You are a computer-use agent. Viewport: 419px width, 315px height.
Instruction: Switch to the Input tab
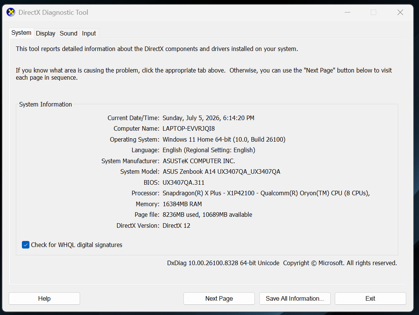pyautogui.click(x=89, y=33)
